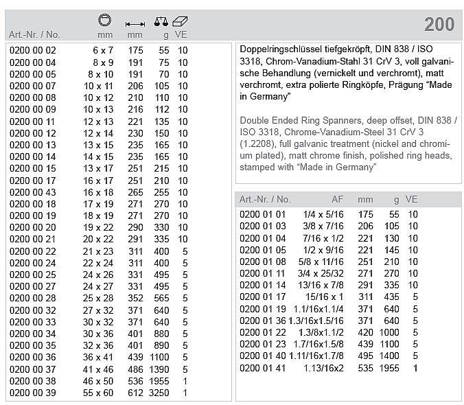
Task: Click the packaging unit box icon
Action: pos(181,21)
